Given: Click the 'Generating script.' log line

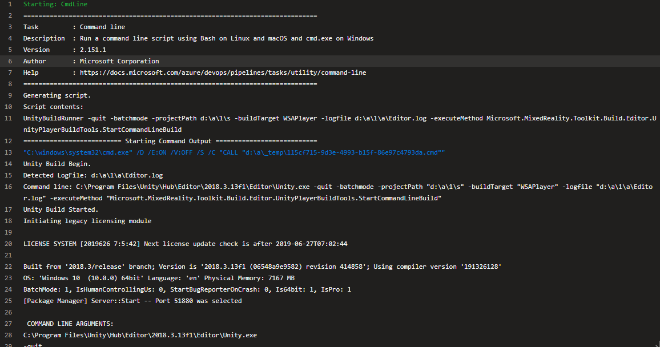Looking at the screenshot, I should (x=57, y=95).
